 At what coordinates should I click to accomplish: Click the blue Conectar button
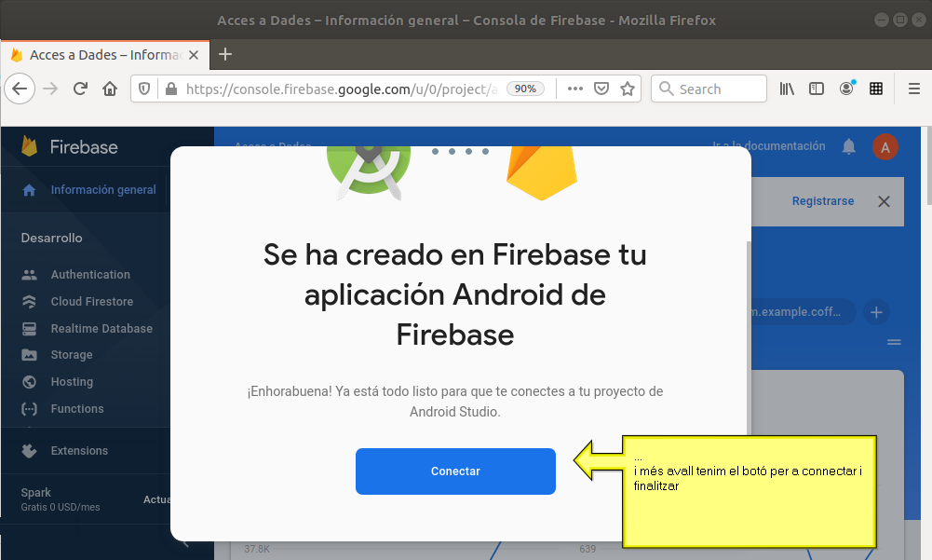click(x=455, y=471)
